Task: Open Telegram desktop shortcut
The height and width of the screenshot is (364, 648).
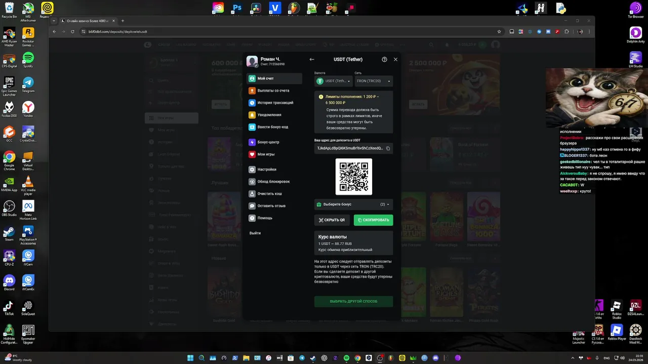Action: point(28,84)
